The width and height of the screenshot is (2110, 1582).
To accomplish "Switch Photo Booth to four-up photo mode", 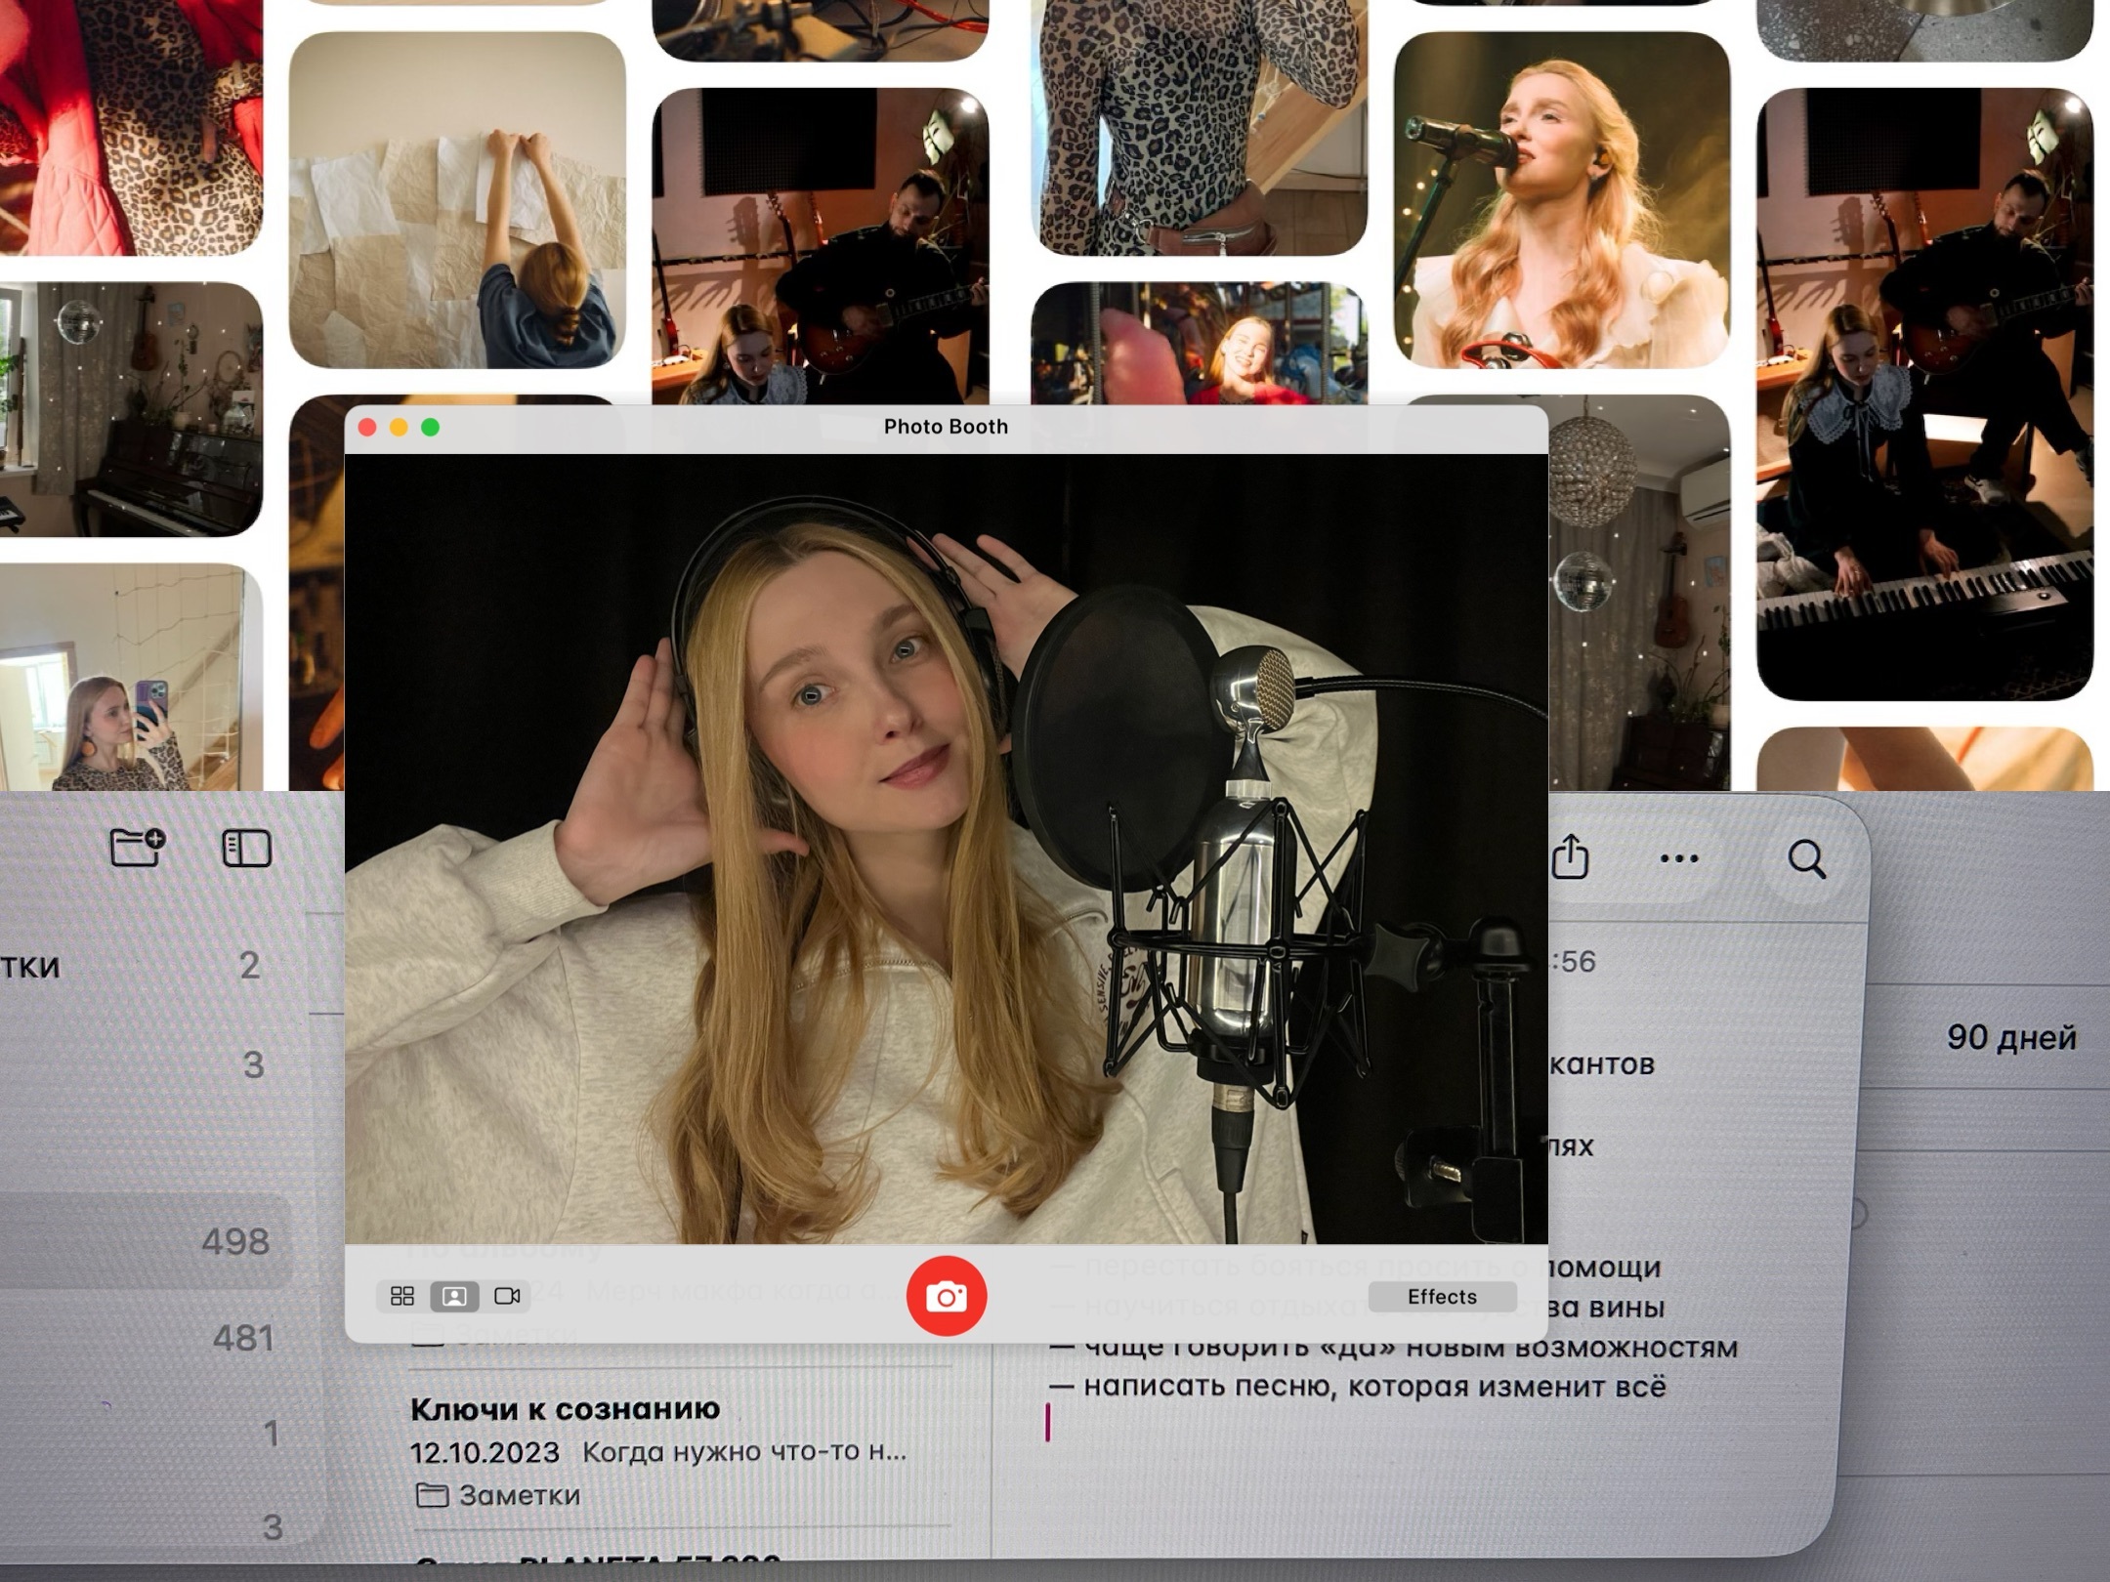I will pyautogui.click(x=402, y=1296).
